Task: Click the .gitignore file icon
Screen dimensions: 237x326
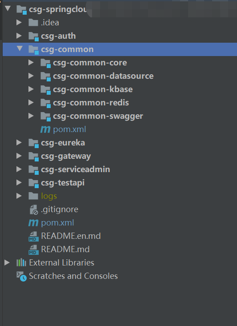Action: [x=34, y=209]
